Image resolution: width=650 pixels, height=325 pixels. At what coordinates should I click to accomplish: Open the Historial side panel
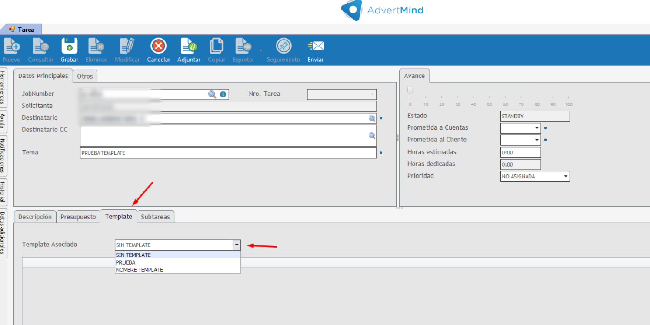[3, 192]
